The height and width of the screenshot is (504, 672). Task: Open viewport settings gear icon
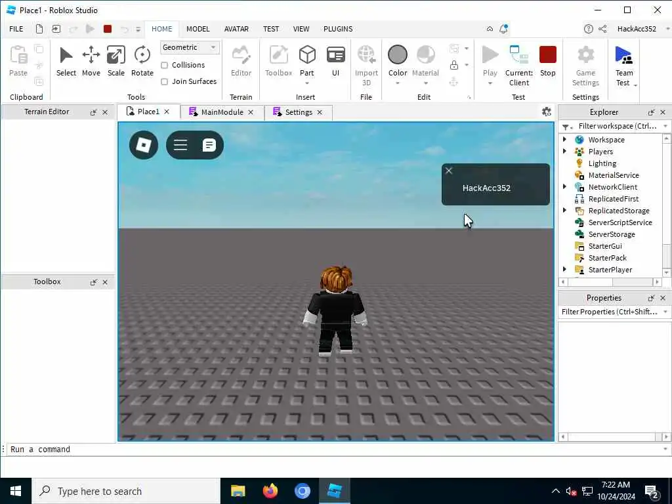pos(547,112)
